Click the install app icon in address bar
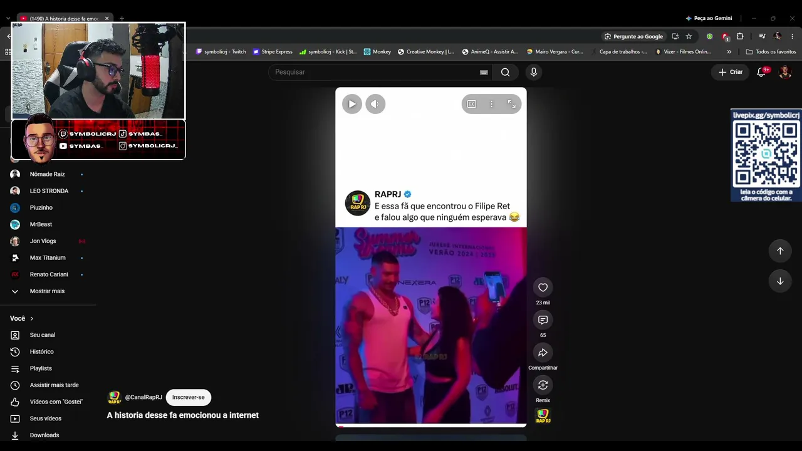The height and width of the screenshot is (451, 802). point(675,36)
